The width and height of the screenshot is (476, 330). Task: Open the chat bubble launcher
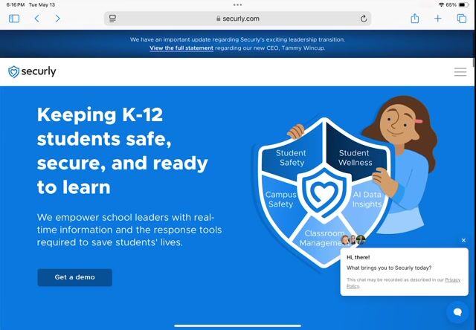457,312
